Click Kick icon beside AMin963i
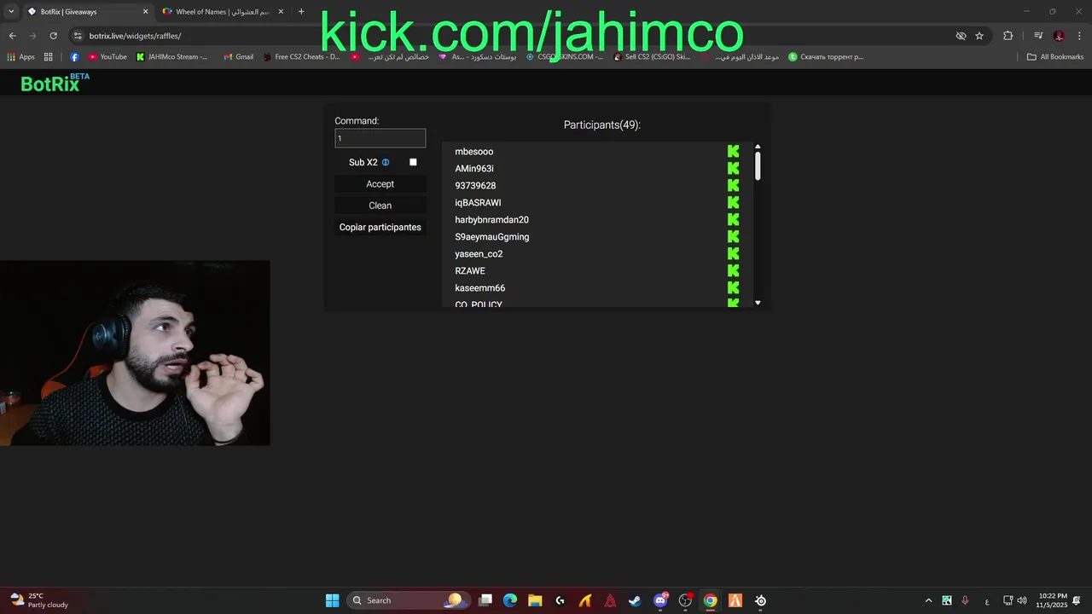This screenshot has height=614, width=1092. pos(733,168)
